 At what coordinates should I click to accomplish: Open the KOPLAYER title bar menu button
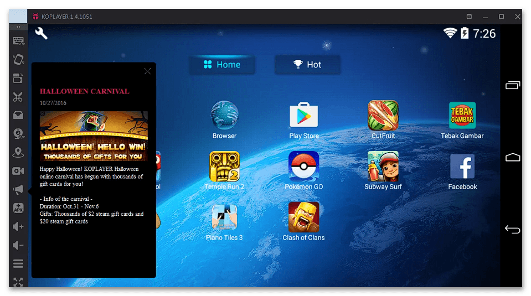(x=469, y=17)
